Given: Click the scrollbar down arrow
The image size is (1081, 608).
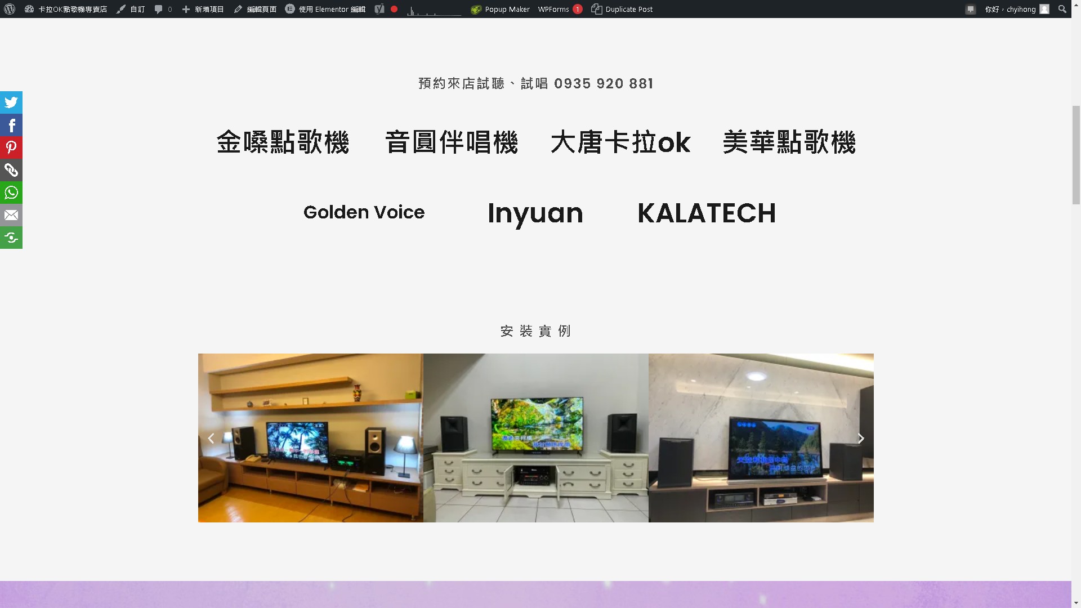Looking at the screenshot, I should 1076,603.
